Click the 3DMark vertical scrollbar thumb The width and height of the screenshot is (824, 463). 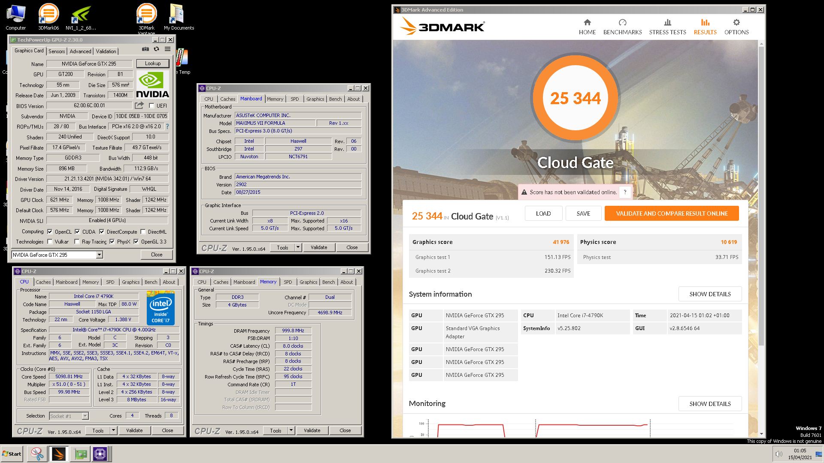[761, 196]
